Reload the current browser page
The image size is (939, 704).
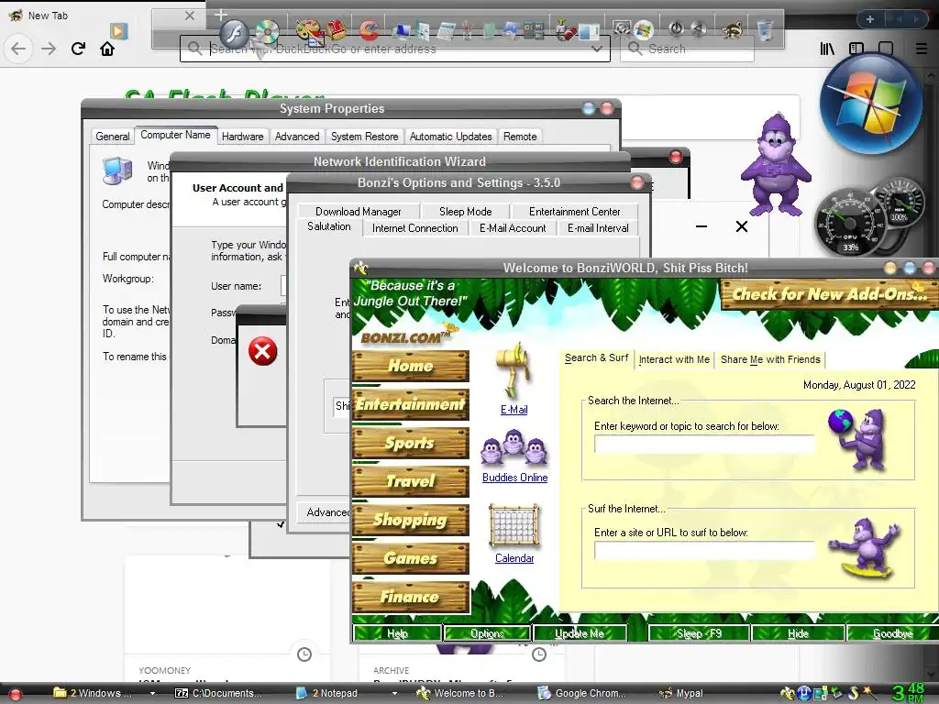[78, 49]
